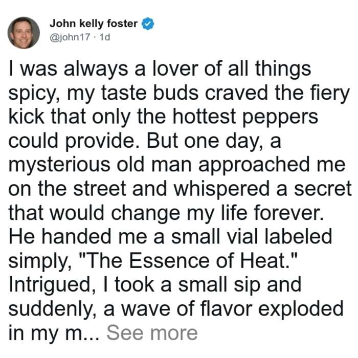The height and width of the screenshot is (358, 358).
Task: Click the phrase "small vial labeled"
Action: [x=252, y=237]
